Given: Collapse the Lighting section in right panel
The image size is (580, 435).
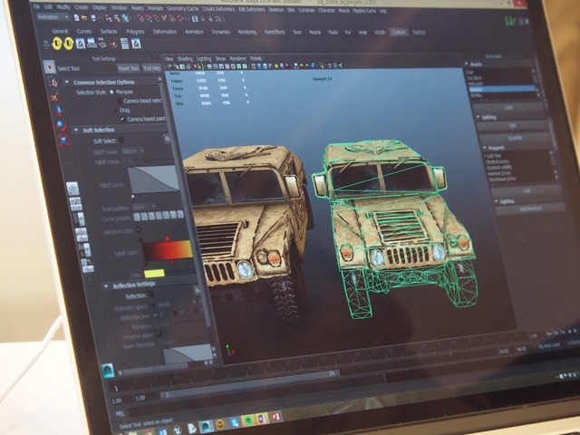Looking at the screenshot, I should 496,201.
